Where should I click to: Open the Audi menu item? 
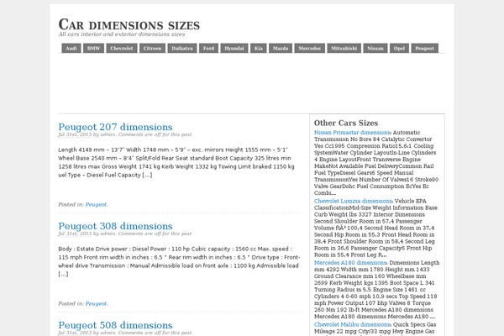tap(71, 48)
